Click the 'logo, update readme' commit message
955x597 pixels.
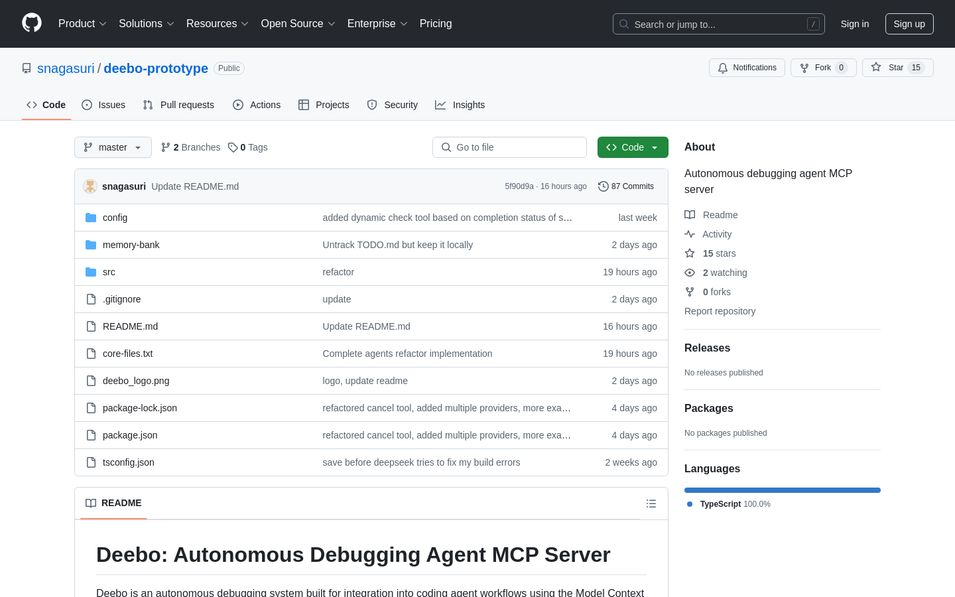365,381
